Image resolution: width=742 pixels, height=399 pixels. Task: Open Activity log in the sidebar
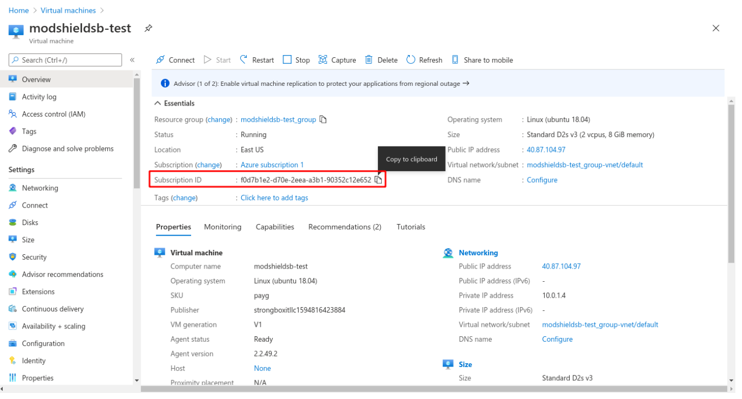pos(39,97)
